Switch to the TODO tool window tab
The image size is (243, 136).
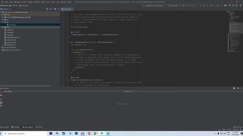[39, 127]
